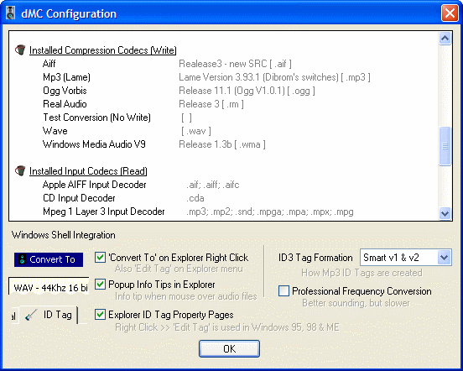
Task: Uncheck Explorer ID Tag Property Pages
Action: [x=100, y=314]
